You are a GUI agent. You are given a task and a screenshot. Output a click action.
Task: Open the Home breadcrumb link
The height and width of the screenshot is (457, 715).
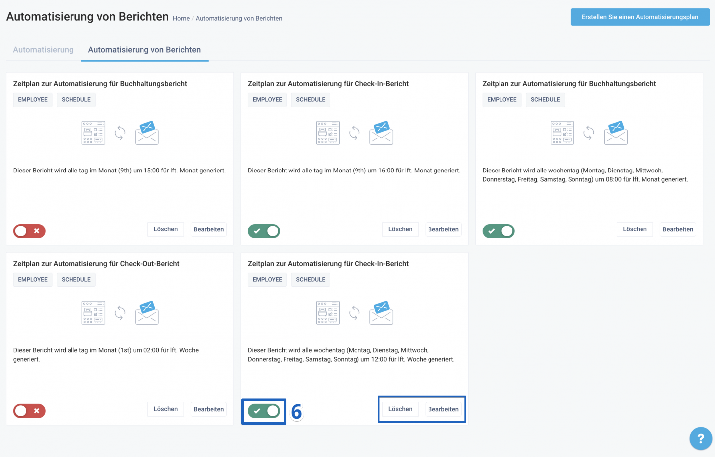(x=181, y=19)
